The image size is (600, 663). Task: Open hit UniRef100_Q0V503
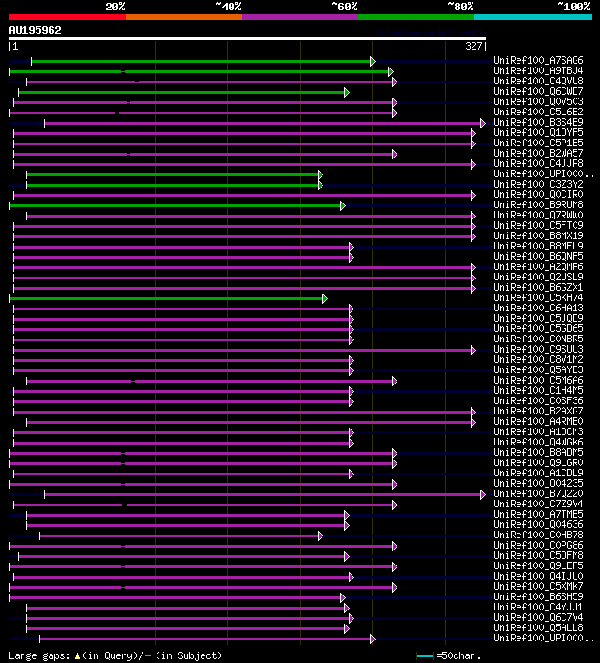tap(538, 101)
